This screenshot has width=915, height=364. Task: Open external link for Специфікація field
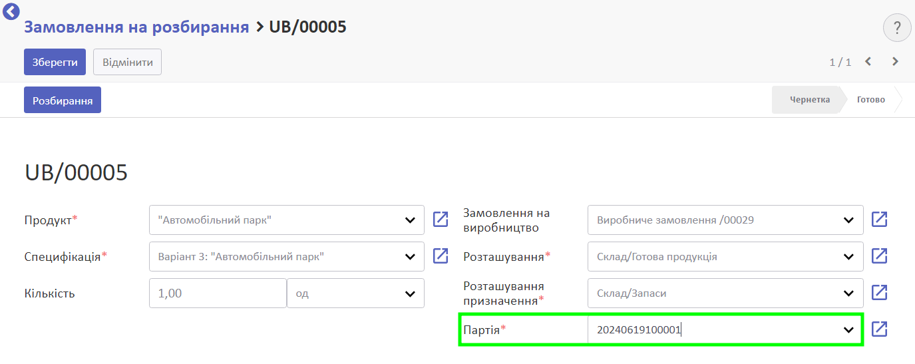click(441, 256)
